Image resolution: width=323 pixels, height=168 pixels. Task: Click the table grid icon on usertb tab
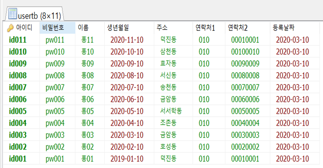point(12,14)
